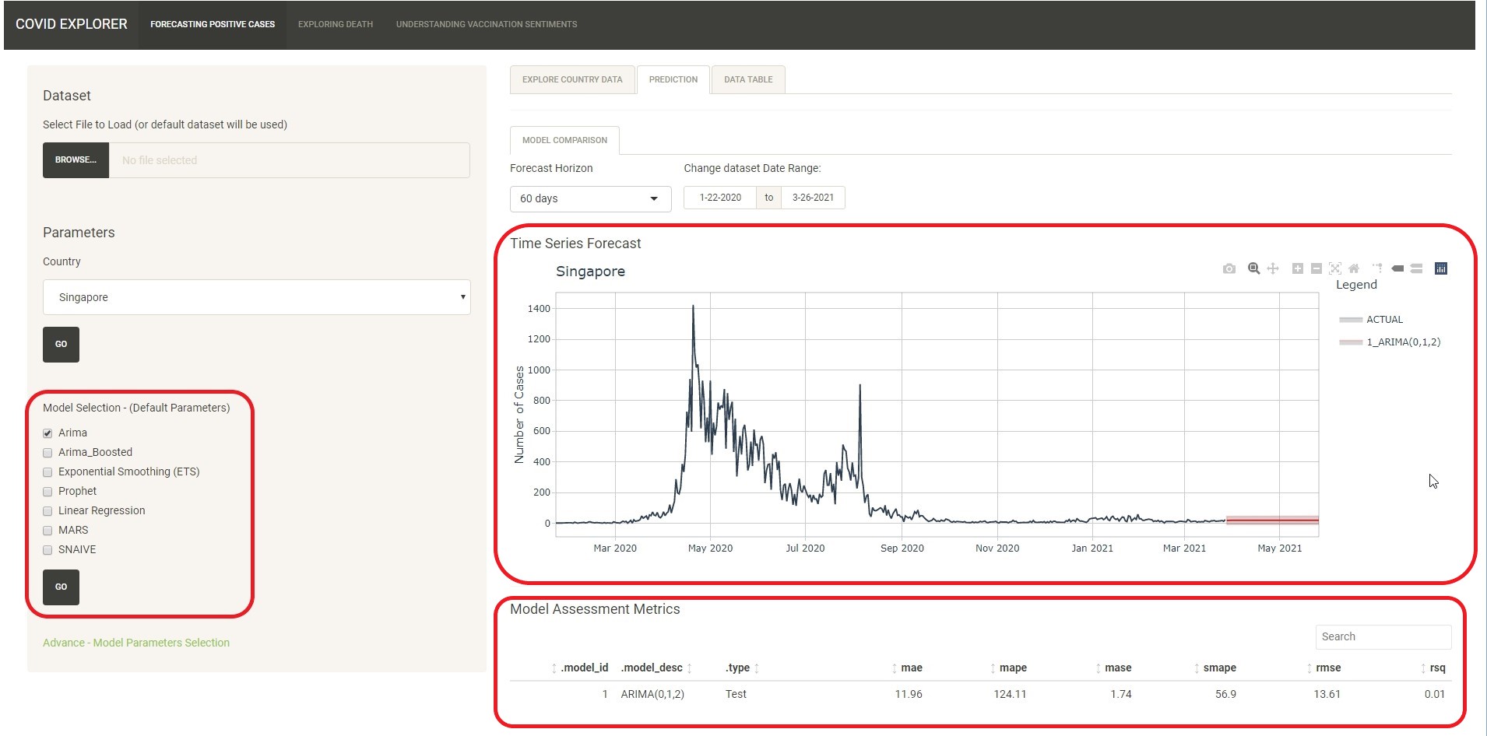Select the zoom magnifier tool in chart toolbar

pos(1253,268)
